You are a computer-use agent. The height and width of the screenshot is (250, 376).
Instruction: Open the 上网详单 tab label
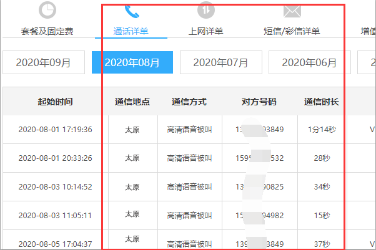coord(205,31)
